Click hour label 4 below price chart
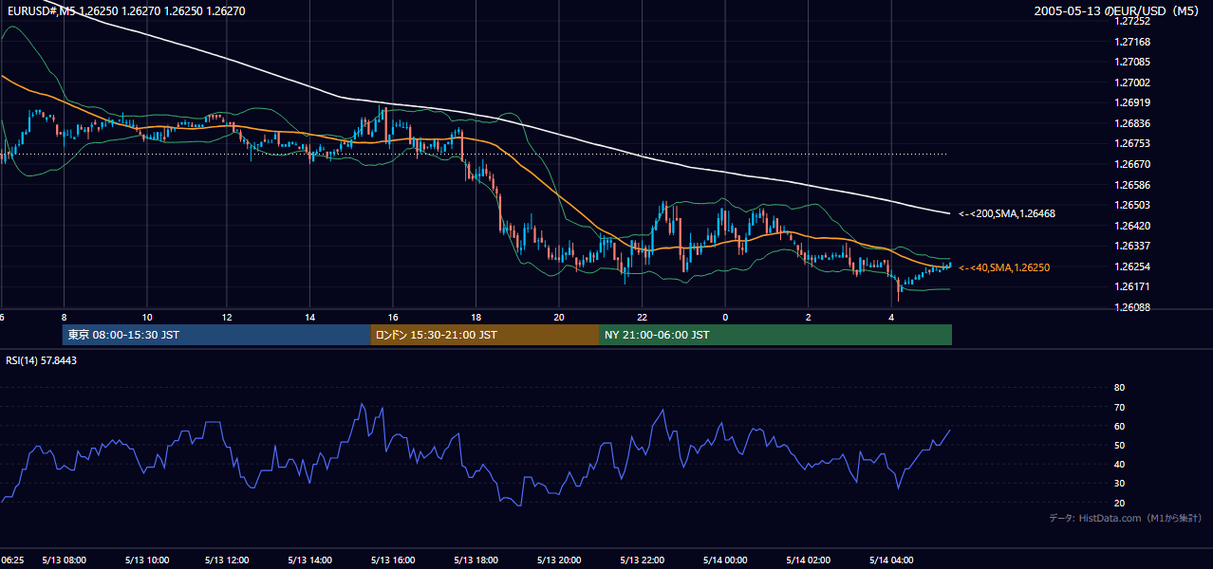The image size is (1213, 569). [891, 317]
